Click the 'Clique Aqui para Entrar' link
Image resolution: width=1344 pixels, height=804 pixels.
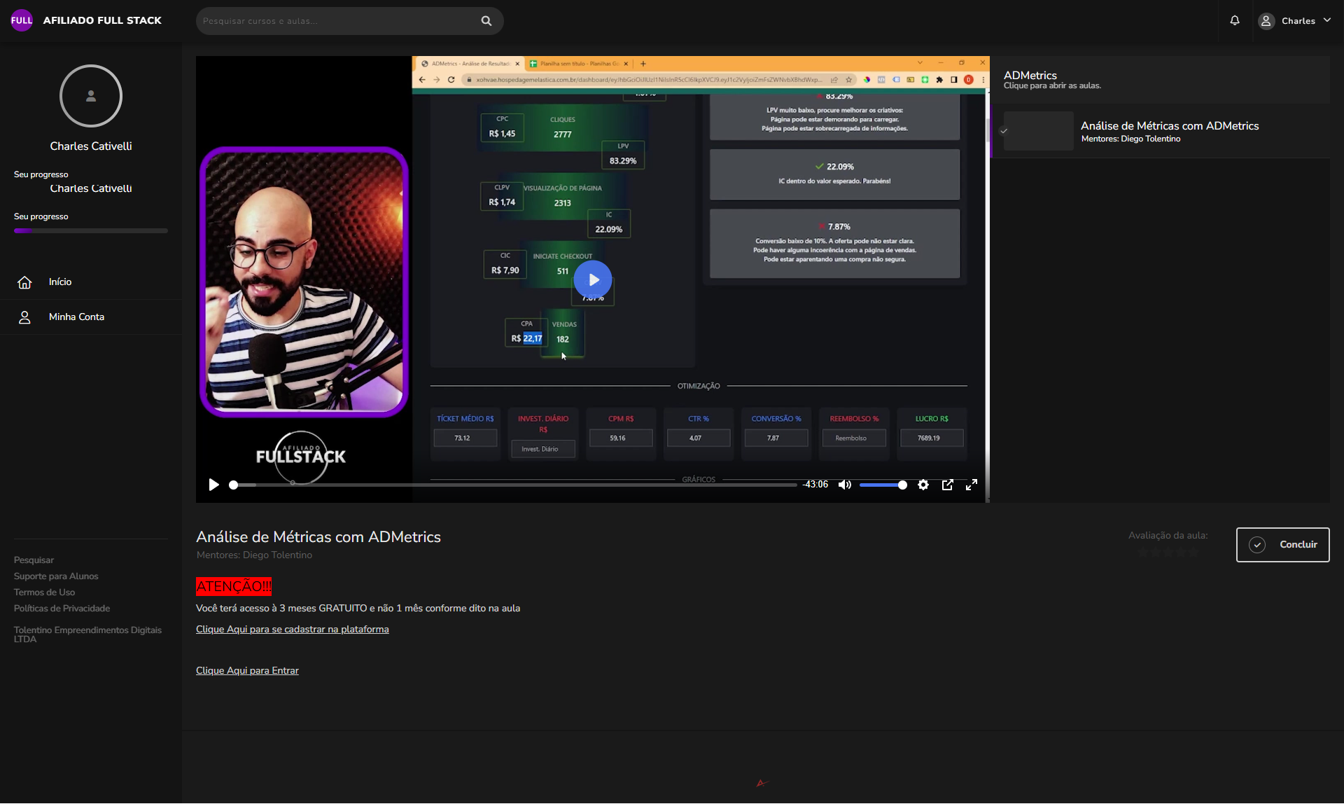[x=247, y=670]
